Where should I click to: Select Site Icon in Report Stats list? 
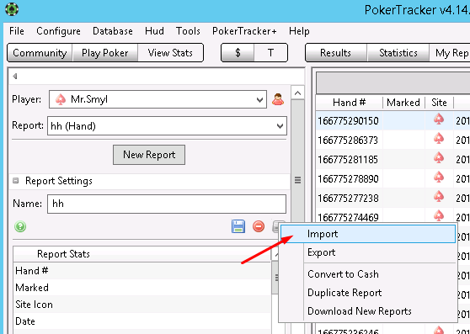(142, 305)
